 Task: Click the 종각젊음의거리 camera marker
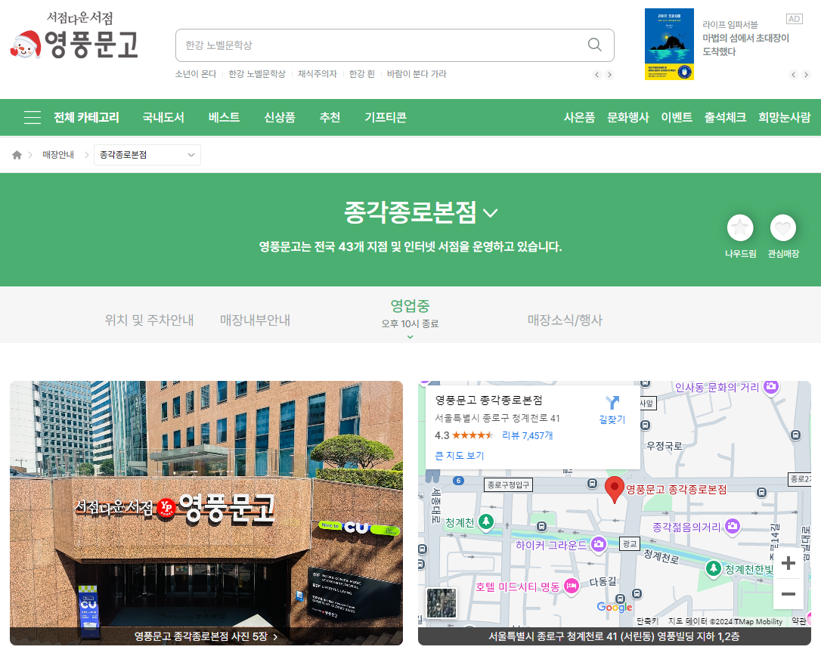tap(733, 526)
